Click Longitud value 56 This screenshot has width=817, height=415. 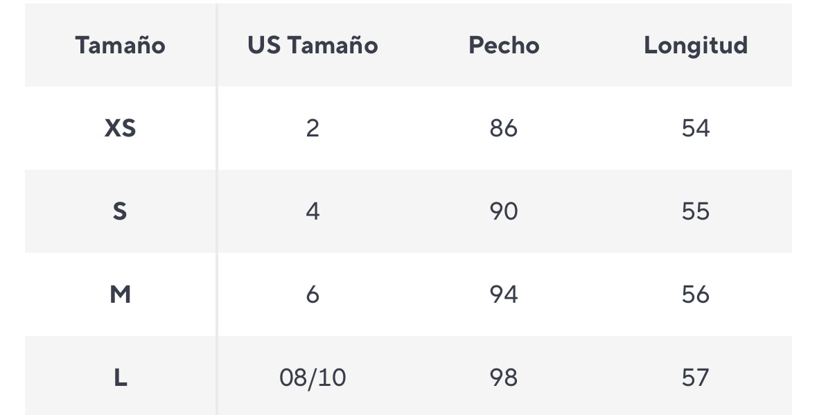click(x=696, y=294)
